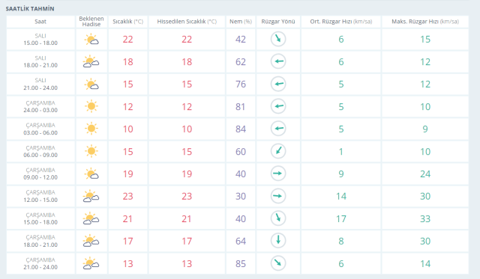
Task: Click the weather icon for ÇARŞAMBA 18.00 - 21.00
Action: tap(91, 241)
